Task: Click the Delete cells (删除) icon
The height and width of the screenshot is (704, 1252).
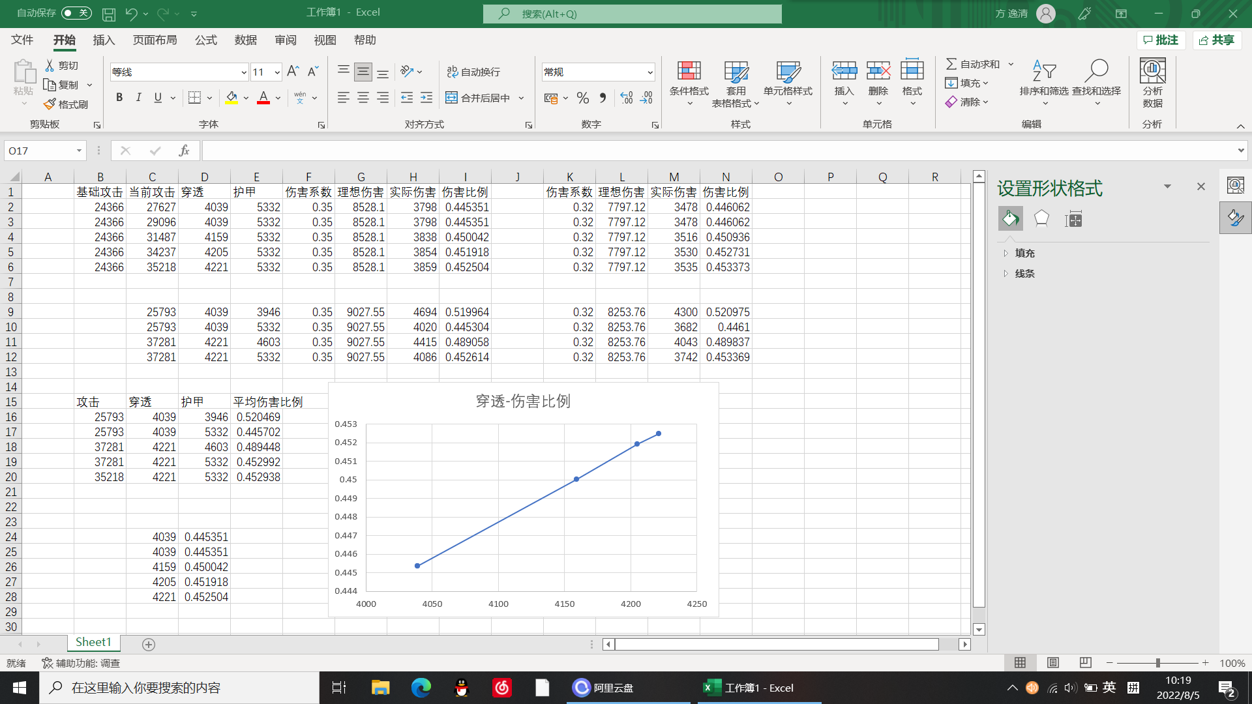Action: tap(878, 70)
